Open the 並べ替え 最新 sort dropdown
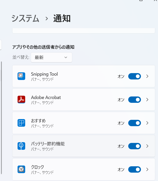The image size is (158, 181). pyautogui.click(x=51, y=57)
